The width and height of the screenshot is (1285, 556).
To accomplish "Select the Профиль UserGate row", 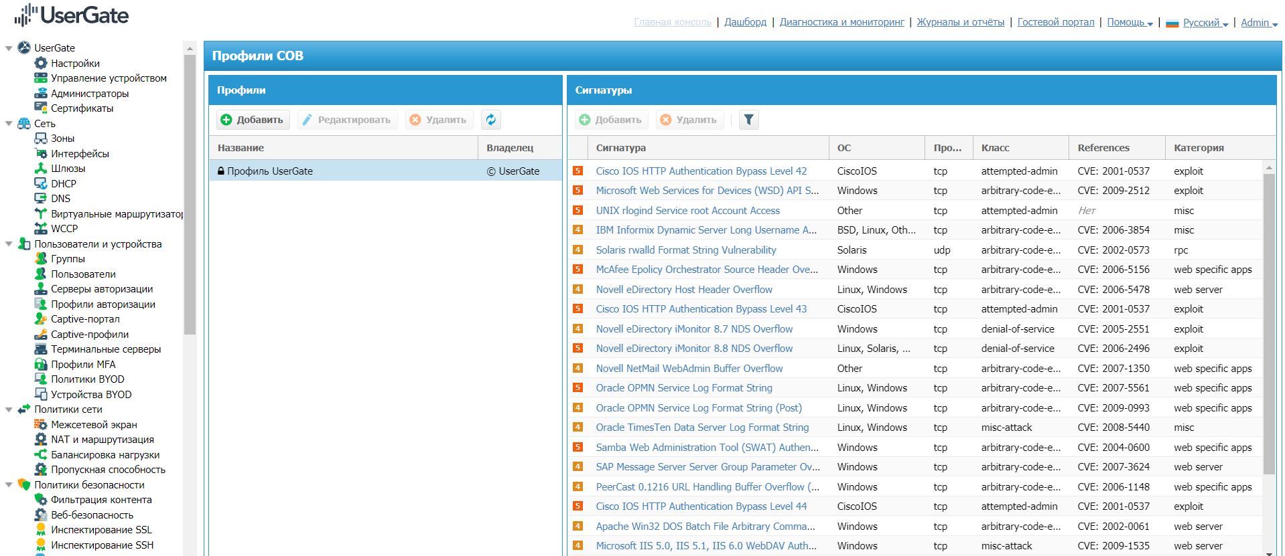I will 385,171.
